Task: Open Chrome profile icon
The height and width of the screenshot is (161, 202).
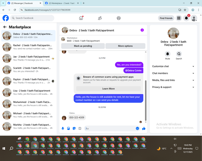Action: [193, 10]
